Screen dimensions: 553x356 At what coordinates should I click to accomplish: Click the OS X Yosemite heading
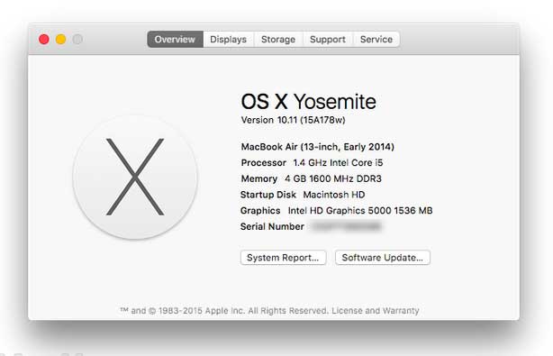click(x=309, y=102)
